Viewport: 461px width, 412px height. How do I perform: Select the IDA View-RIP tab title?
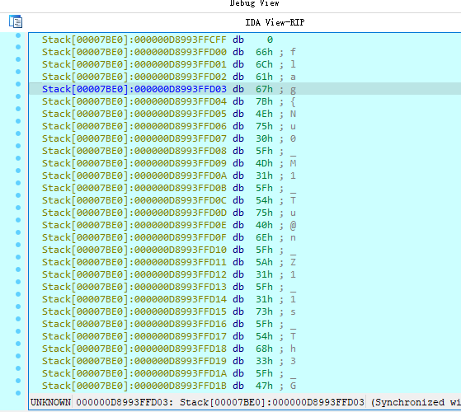275,22
